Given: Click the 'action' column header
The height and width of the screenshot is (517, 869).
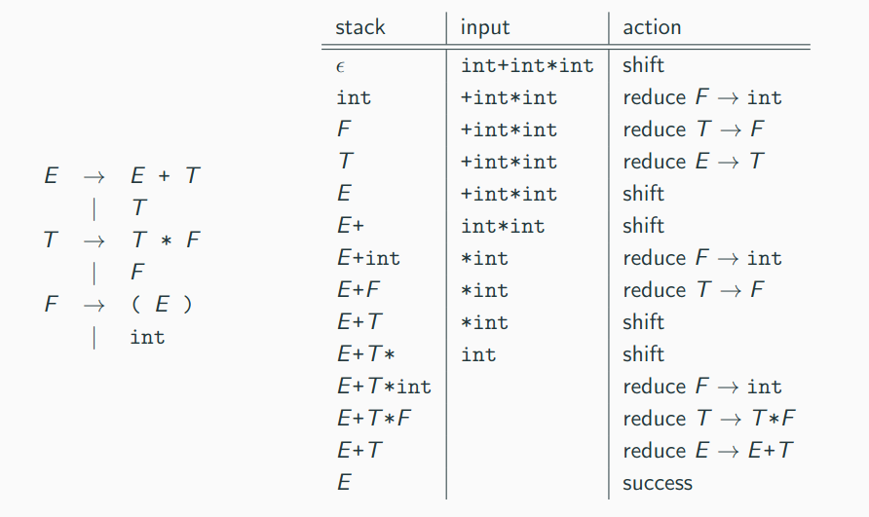Looking at the screenshot, I should point(652,27).
